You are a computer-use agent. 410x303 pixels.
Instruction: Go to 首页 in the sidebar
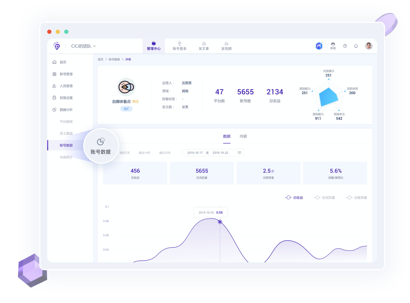click(x=63, y=62)
